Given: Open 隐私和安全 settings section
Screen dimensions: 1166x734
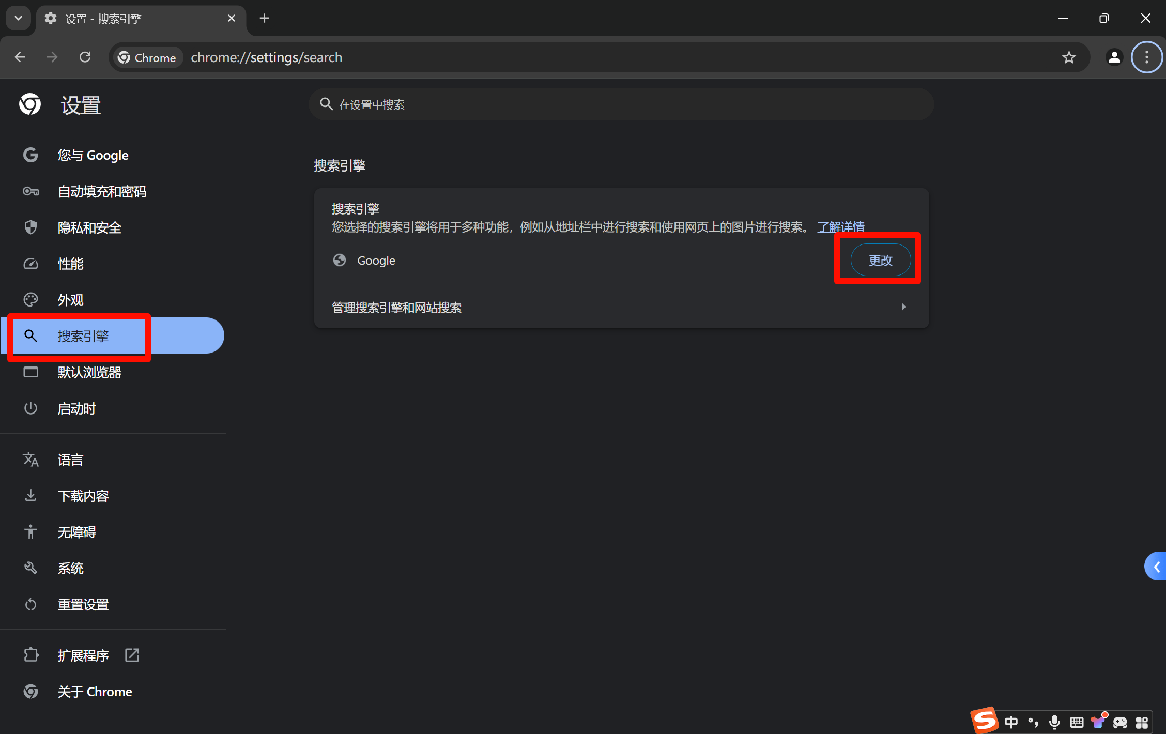Looking at the screenshot, I should click(x=89, y=227).
